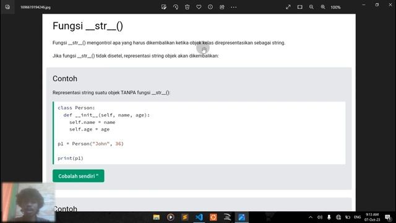Open the taskbar icon left of Photos

click(227, 217)
